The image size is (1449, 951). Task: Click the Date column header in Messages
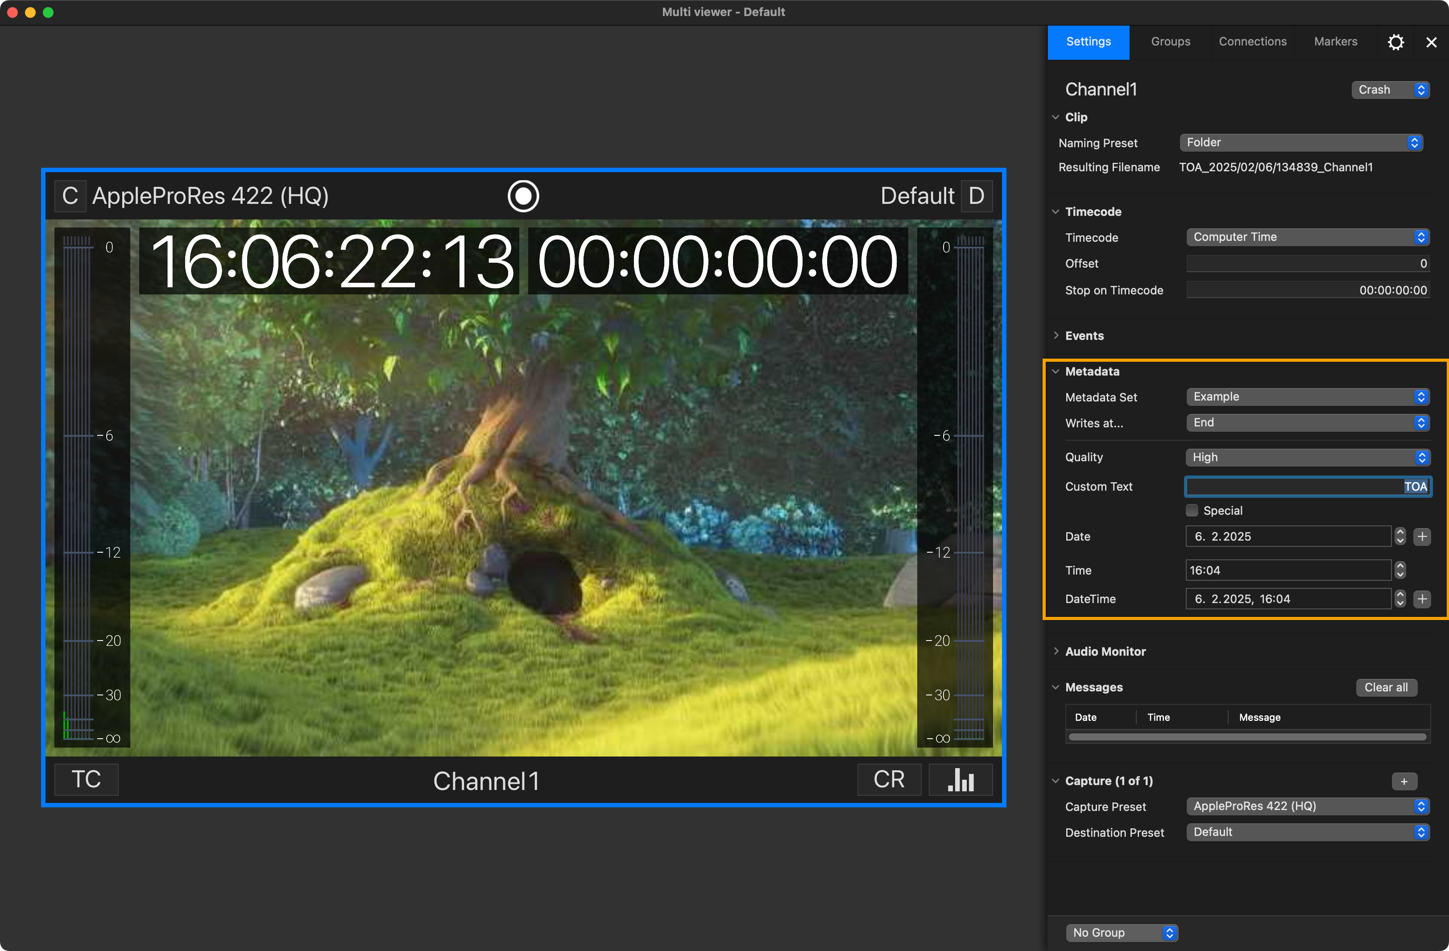1085,717
